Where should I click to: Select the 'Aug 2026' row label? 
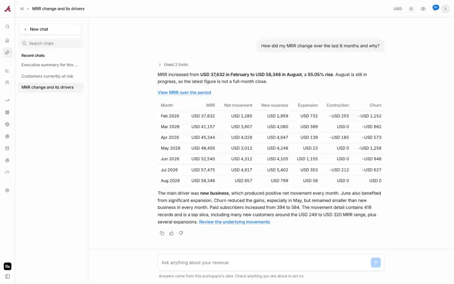(170, 181)
